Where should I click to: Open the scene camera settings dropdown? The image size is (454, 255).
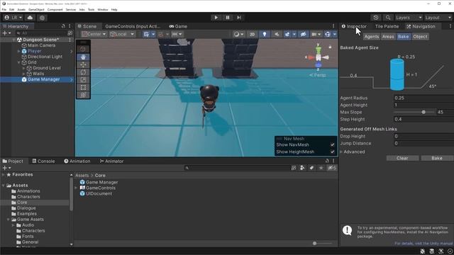[x=316, y=34]
